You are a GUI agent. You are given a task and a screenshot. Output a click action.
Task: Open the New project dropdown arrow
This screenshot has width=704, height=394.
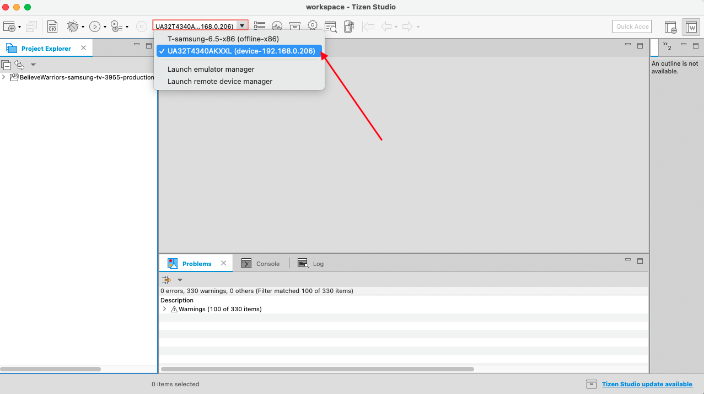(x=19, y=26)
